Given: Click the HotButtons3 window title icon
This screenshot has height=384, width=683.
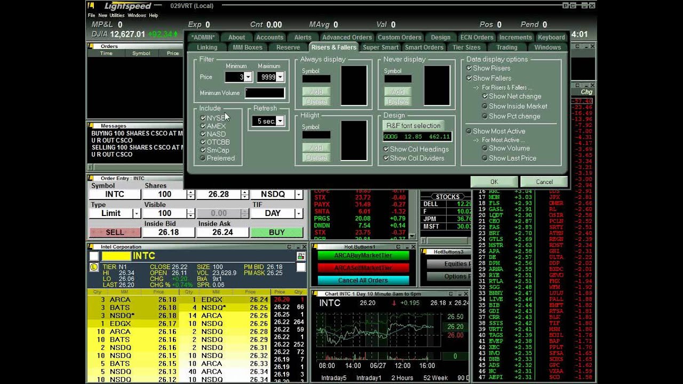Looking at the screenshot, I should point(424,252).
